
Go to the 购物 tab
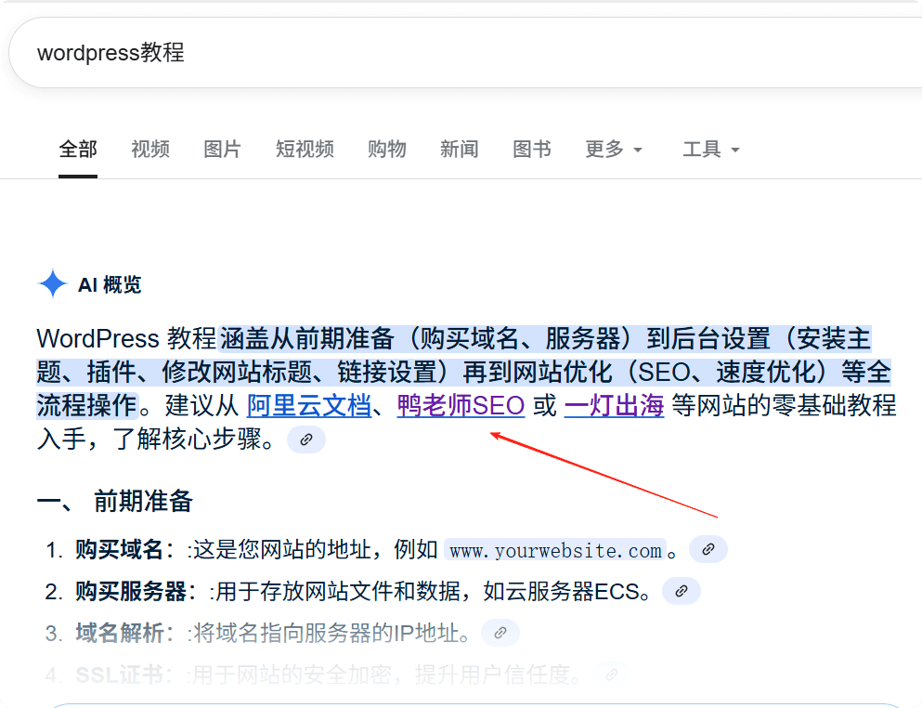[386, 150]
